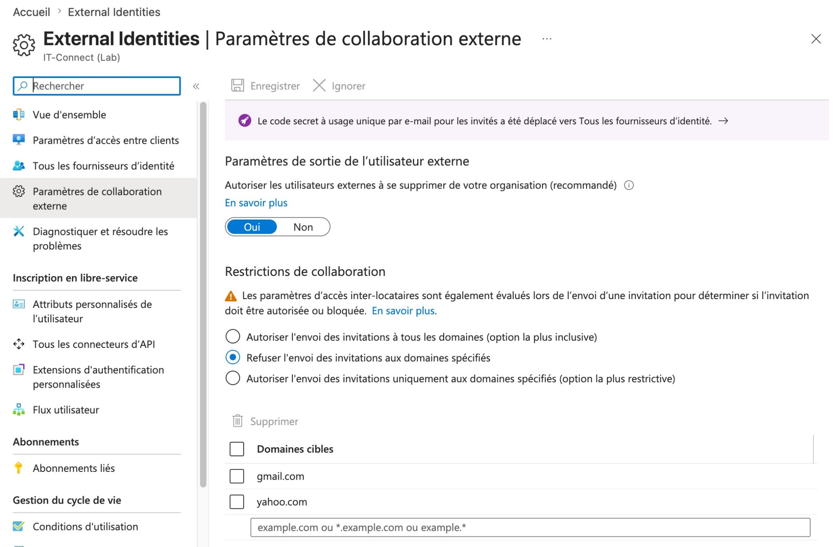
Task: Open Attributs personnalisés de l'utilisateur
Action: click(x=92, y=311)
